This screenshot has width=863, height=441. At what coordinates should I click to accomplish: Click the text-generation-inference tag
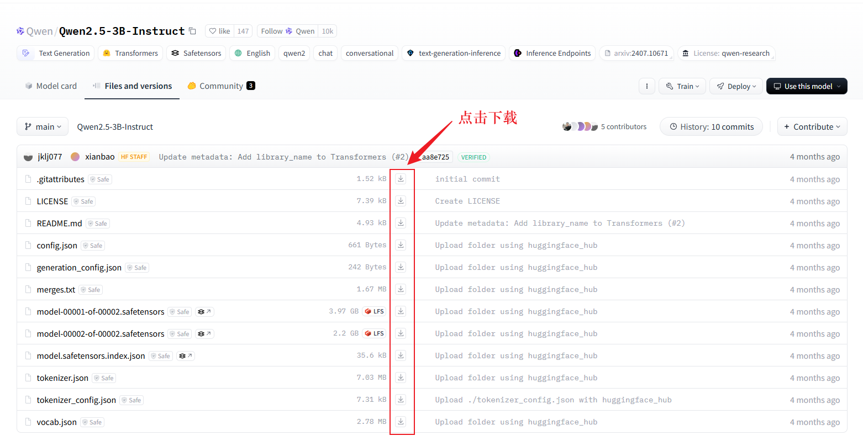point(454,53)
